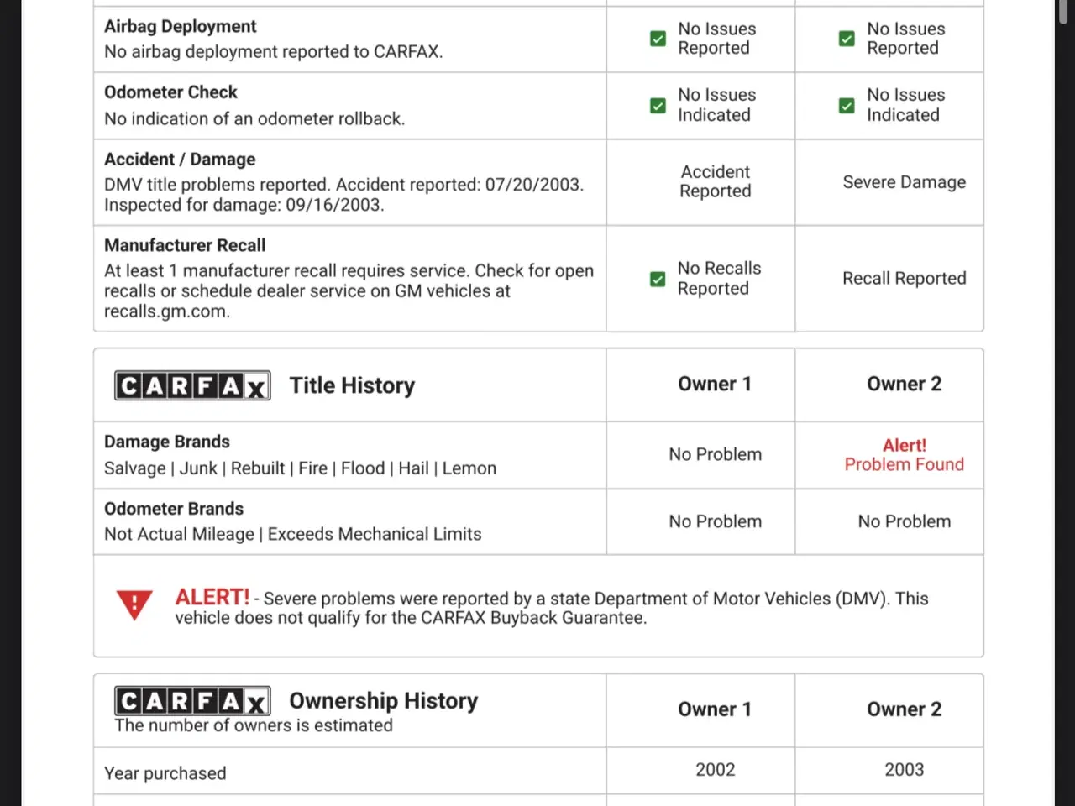Click the red alert triangle warning icon

pyautogui.click(x=134, y=604)
